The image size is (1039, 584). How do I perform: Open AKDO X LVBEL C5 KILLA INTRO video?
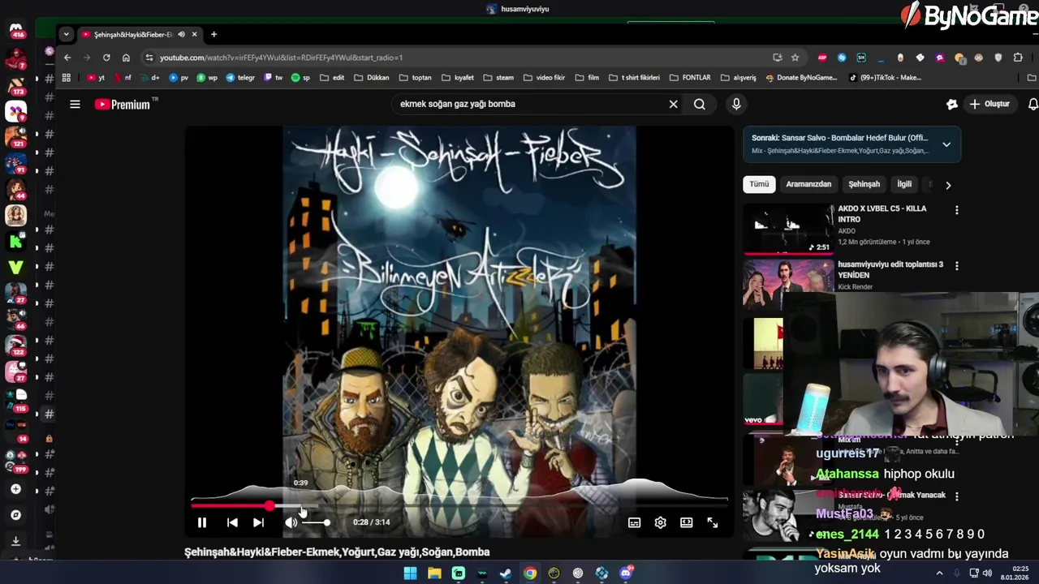pyautogui.click(x=882, y=213)
